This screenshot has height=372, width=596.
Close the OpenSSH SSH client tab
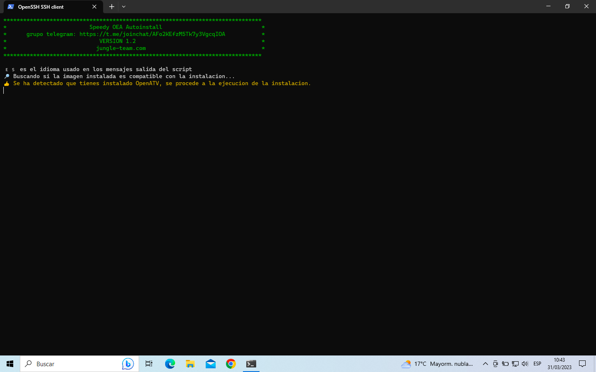click(x=94, y=7)
